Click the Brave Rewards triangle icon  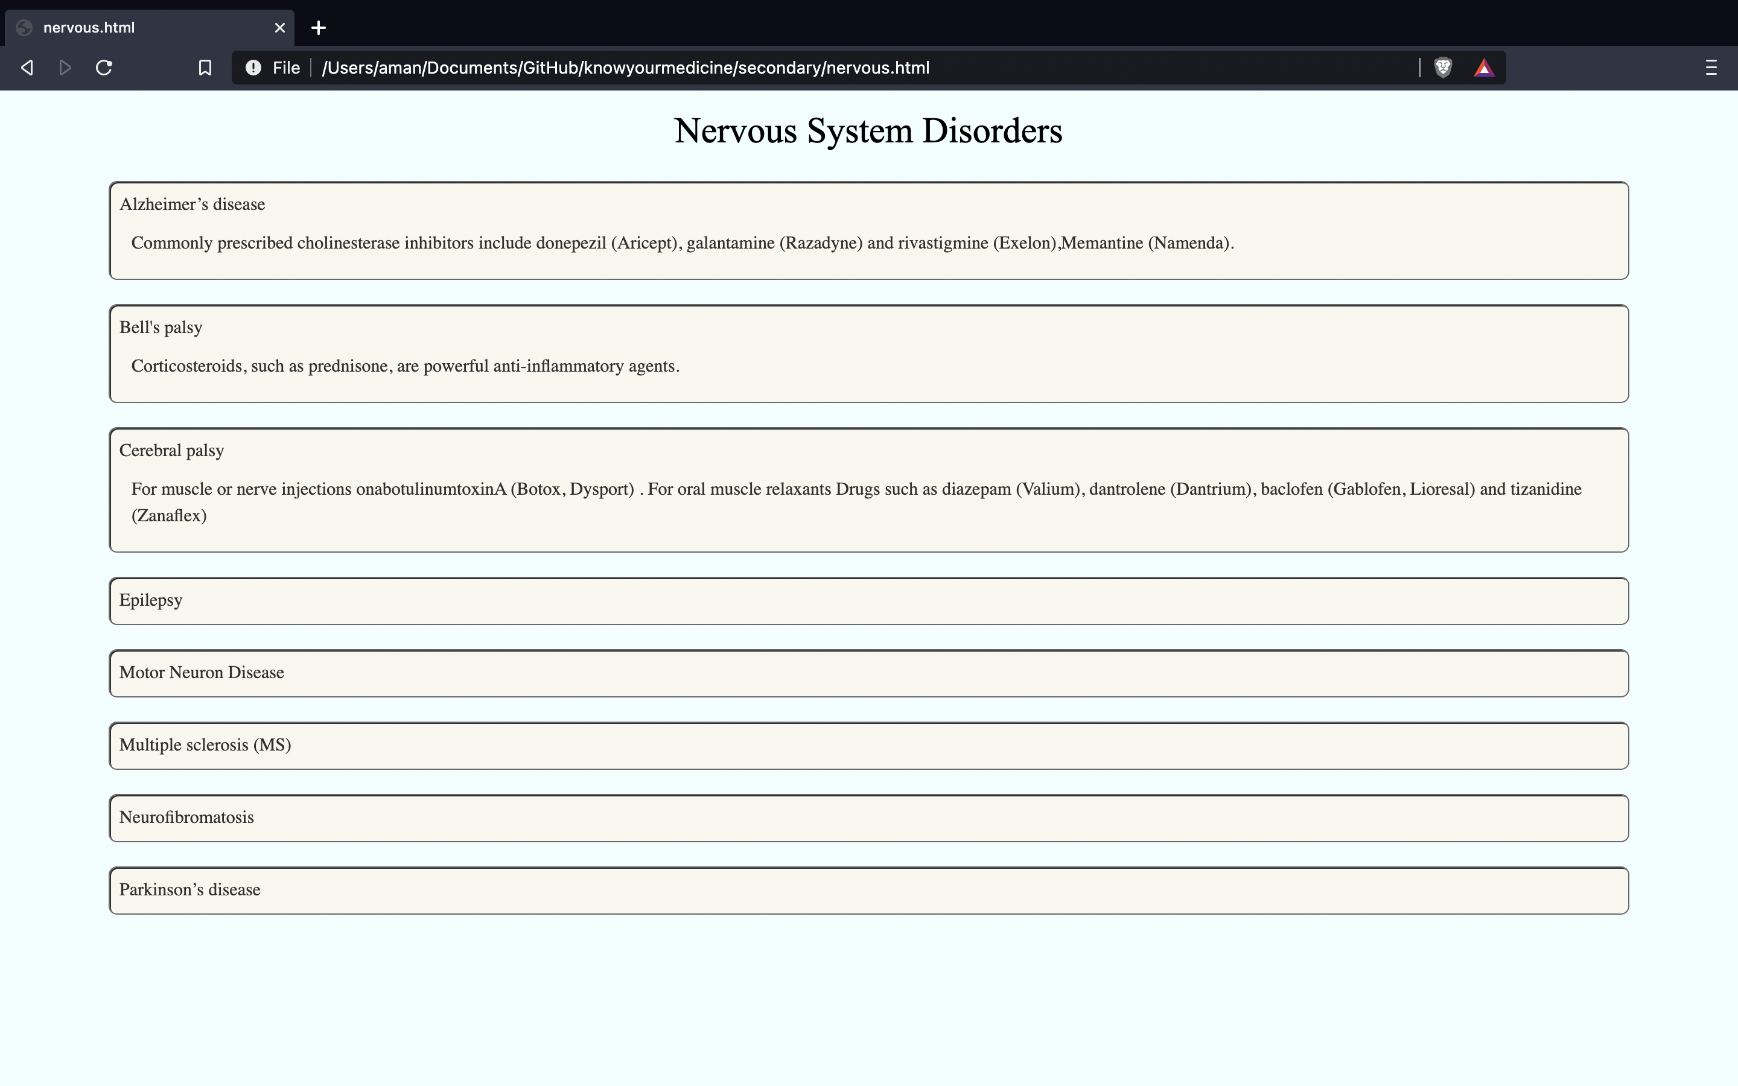click(1484, 68)
